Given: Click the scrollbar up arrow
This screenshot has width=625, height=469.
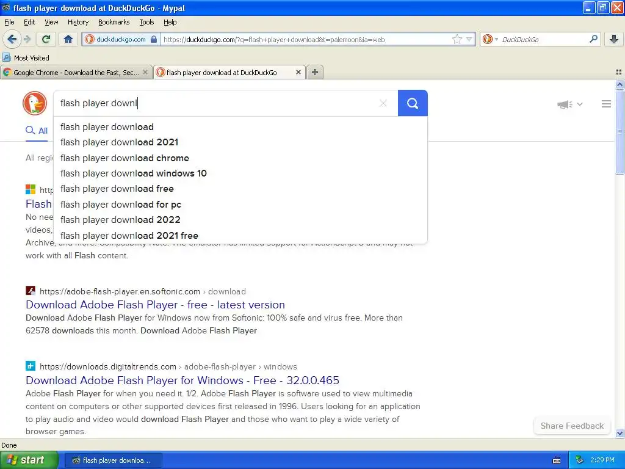Looking at the screenshot, I should coord(620,84).
